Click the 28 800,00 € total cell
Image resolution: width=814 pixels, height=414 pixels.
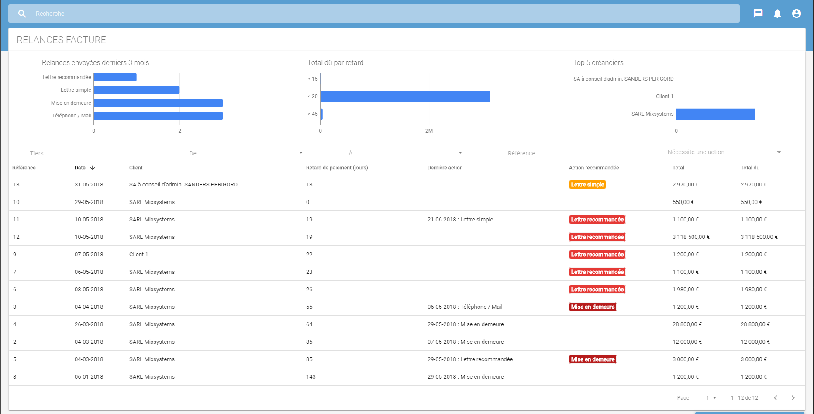687,324
